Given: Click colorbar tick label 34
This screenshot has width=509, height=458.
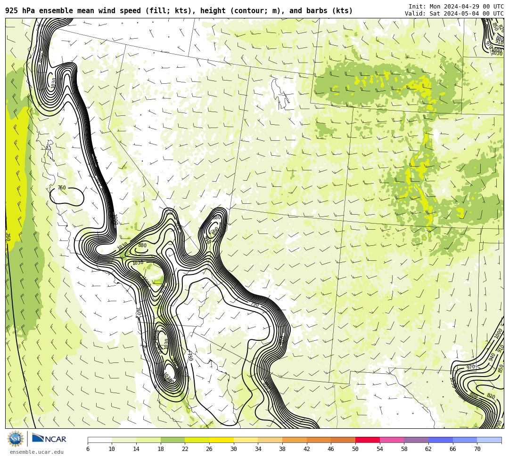Looking at the screenshot, I should 258,449.
